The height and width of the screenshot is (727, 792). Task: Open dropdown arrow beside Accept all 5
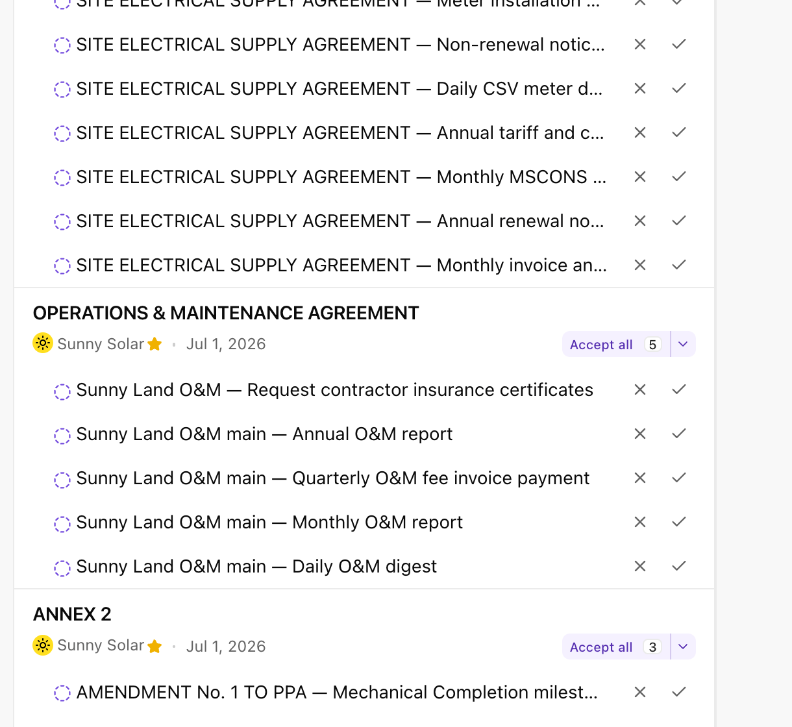683,344
